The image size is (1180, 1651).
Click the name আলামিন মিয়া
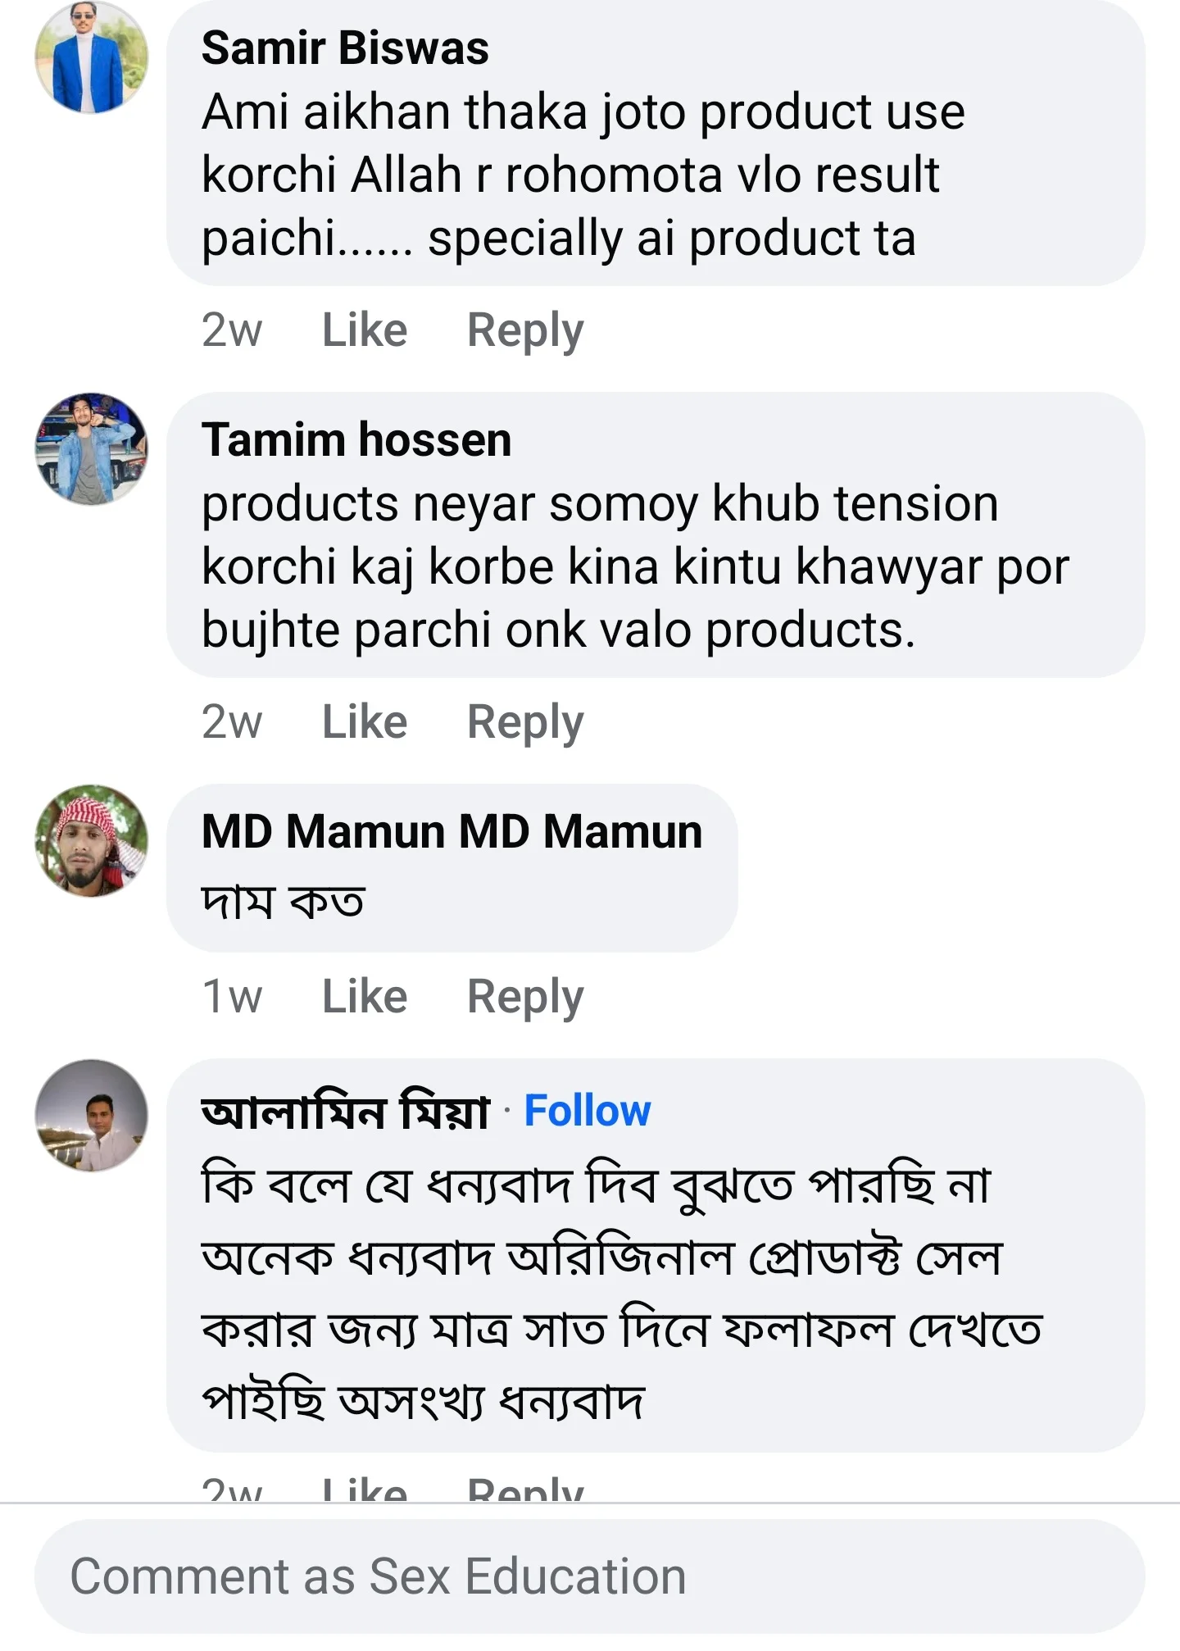pyautogui.click(x=344, y=1111)
